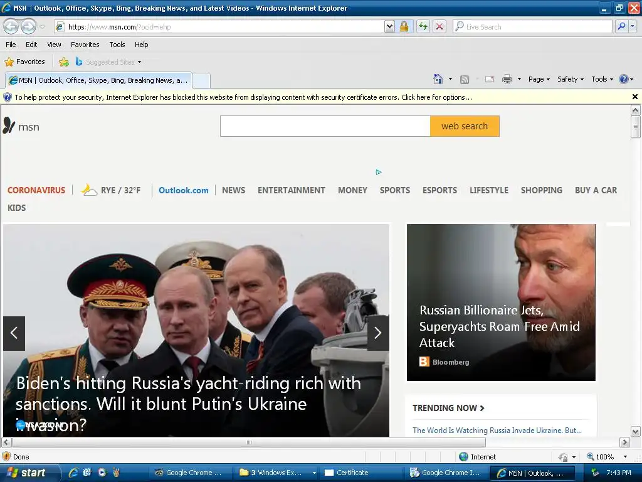Open the ESPORTS section
Image resolution: width=642 pixels, height=482 pixels.
tap(439, 190)
